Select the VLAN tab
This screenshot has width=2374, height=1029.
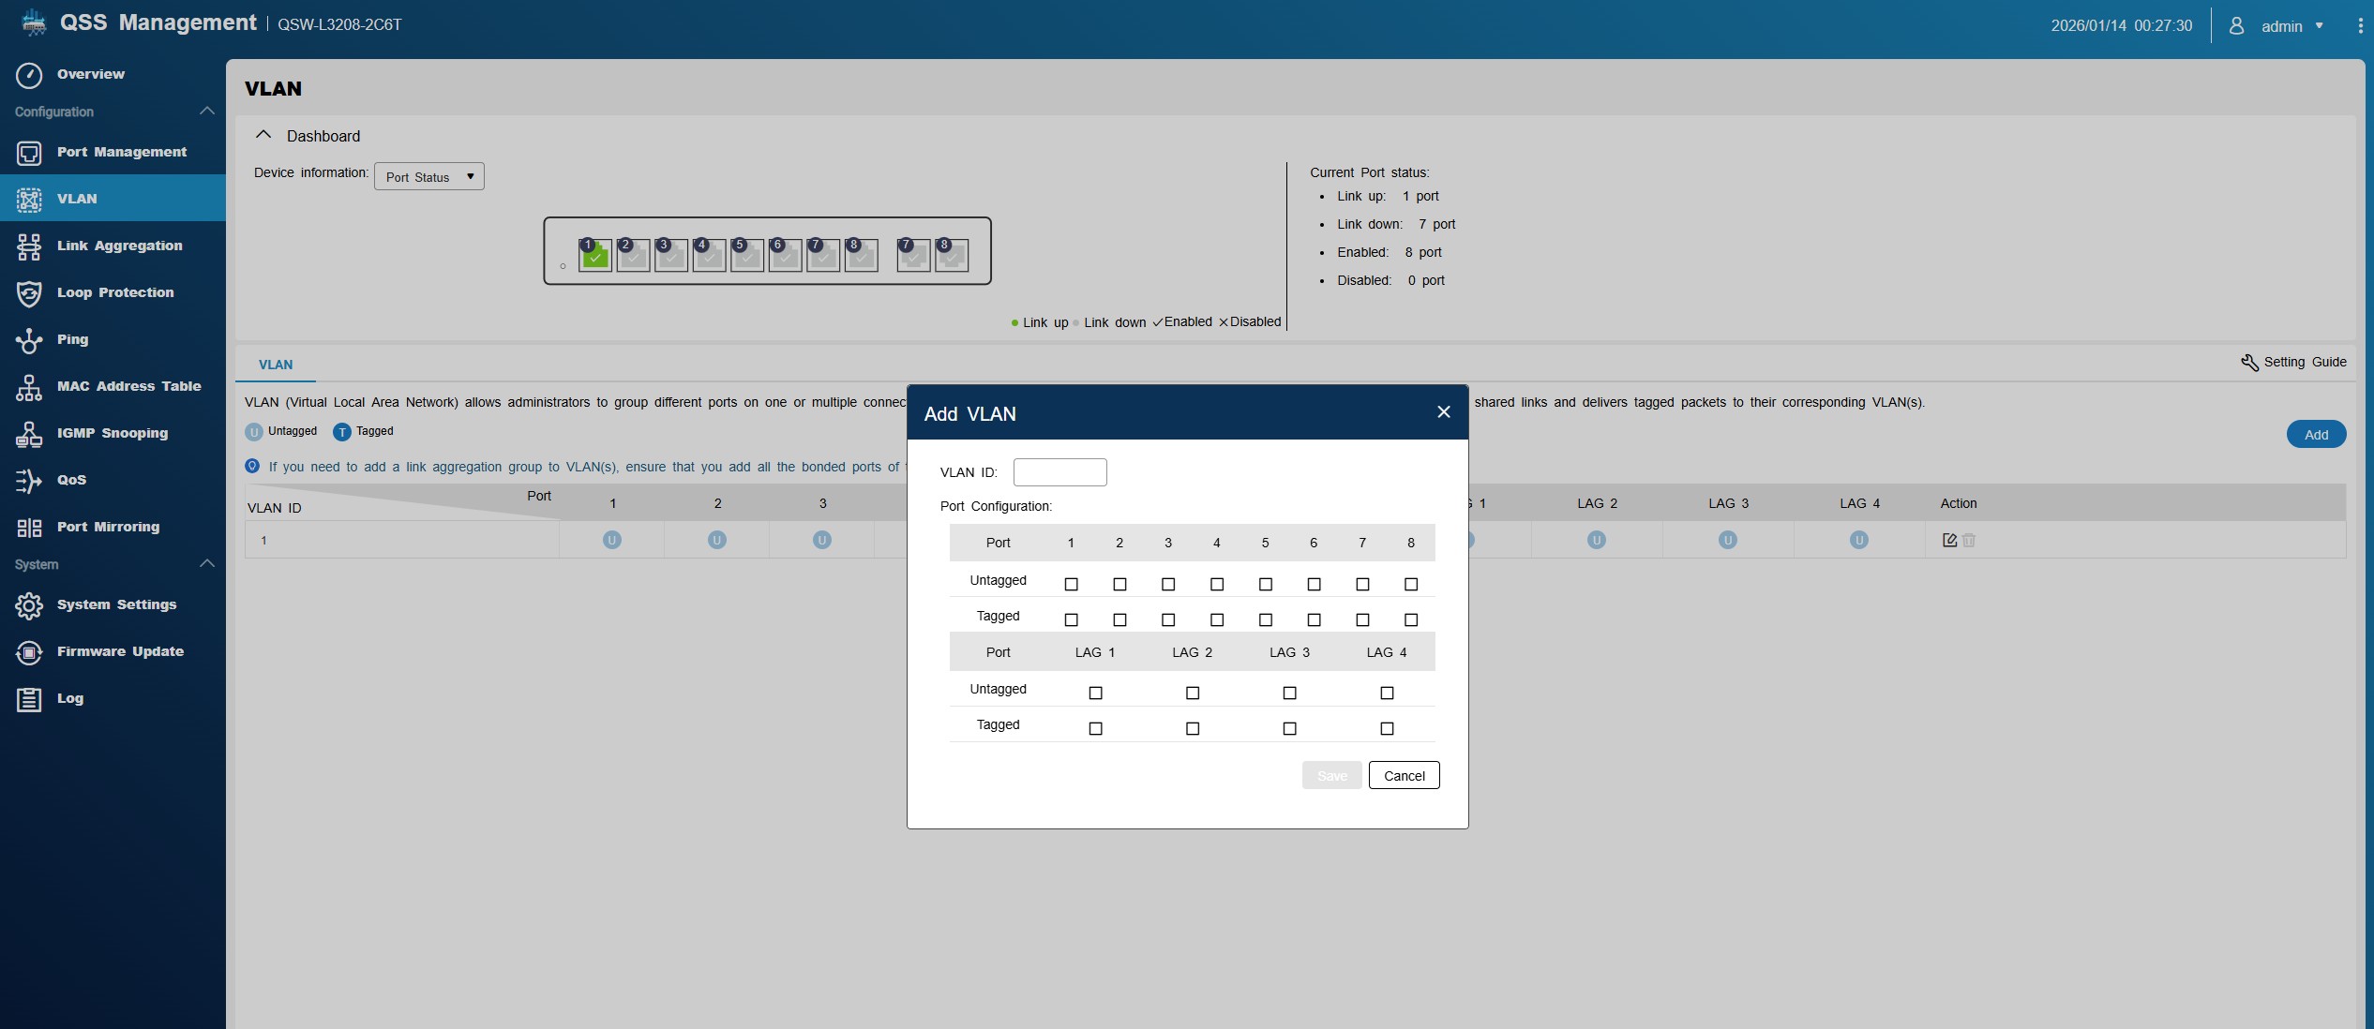[x=276, y=365]
